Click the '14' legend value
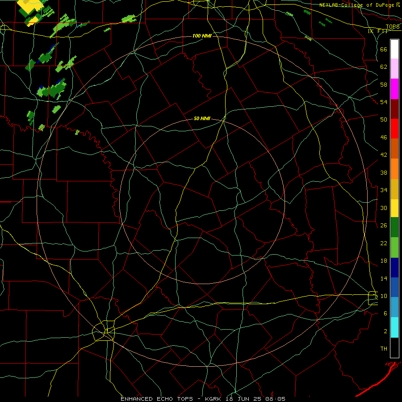Image resolution: width=402 pixels, height=402 pixels. click(x=384, y=278)
